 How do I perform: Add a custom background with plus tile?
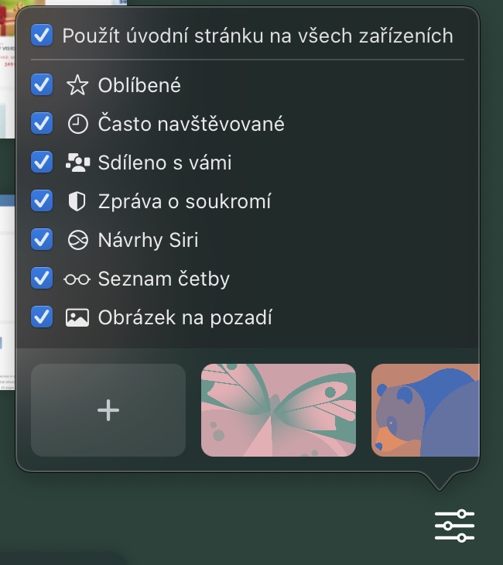click(x=108, y=410)
